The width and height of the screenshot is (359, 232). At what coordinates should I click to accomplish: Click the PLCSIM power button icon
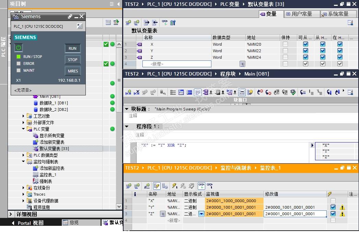pyautogui.click(x=19, y=48)
